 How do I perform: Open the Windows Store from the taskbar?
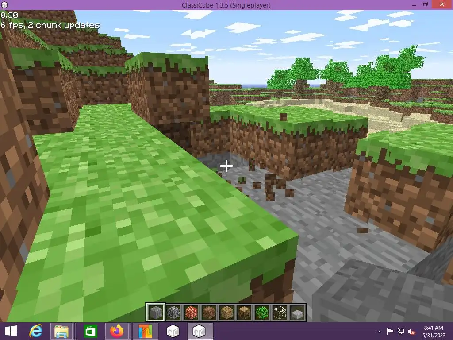[x=90, y=331]
